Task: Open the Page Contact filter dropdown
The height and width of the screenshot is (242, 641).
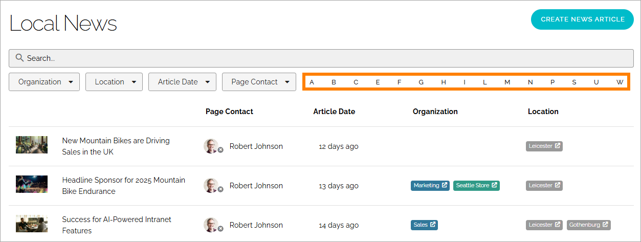Action: pos(259,82)
